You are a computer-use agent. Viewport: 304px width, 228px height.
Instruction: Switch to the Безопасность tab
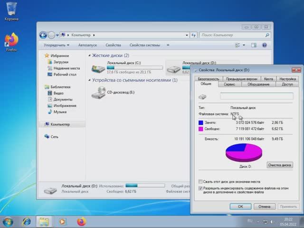209,79
